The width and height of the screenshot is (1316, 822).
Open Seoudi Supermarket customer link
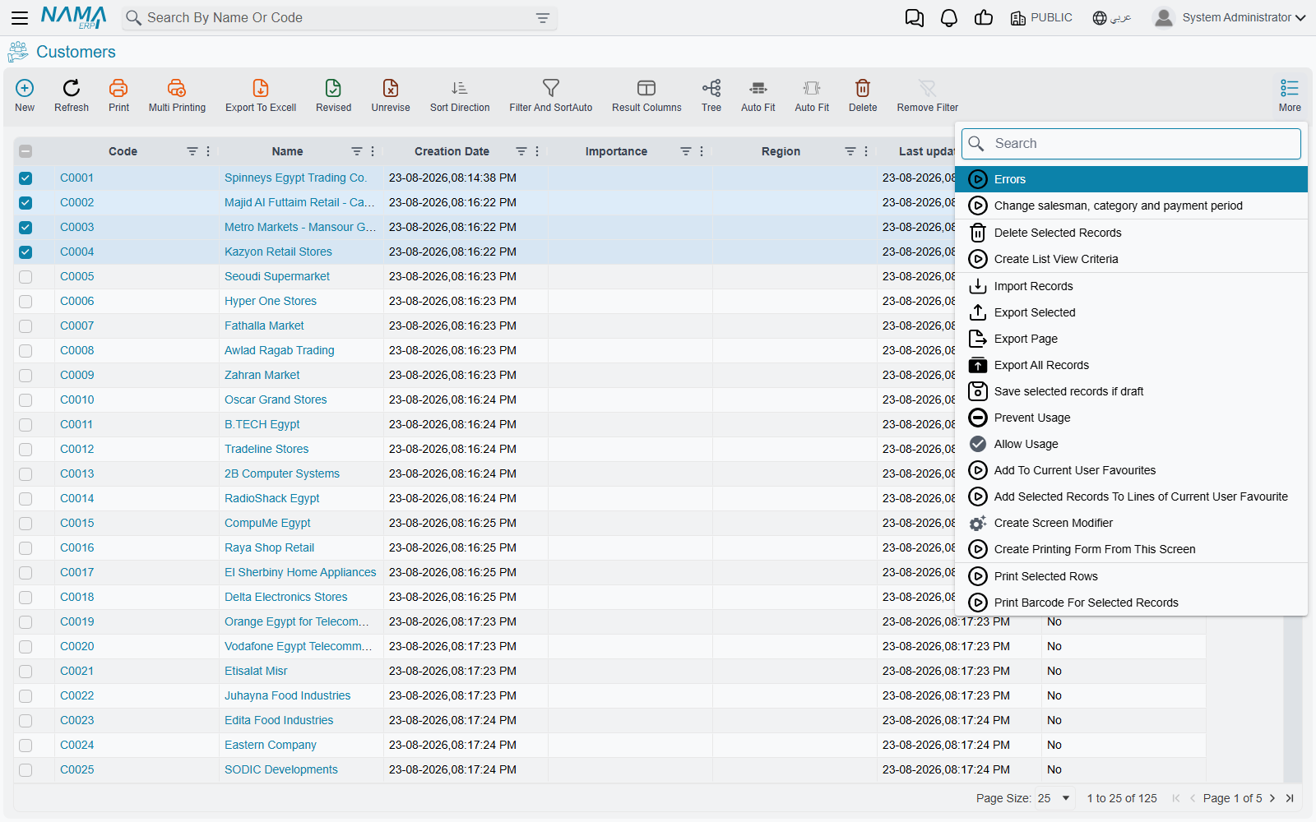[277, 276]
